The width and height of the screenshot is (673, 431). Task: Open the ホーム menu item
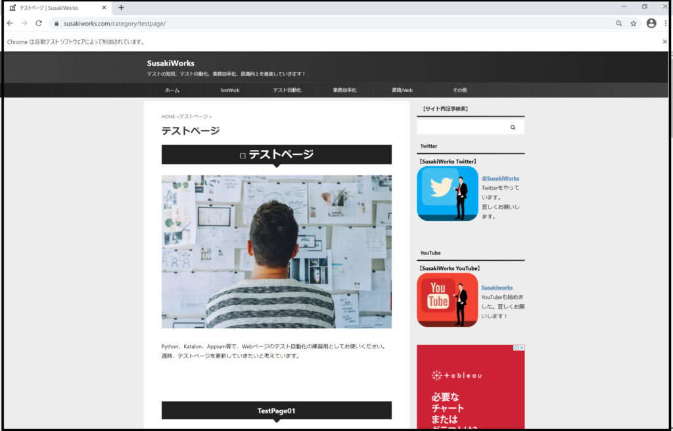[x=172, y=90]
